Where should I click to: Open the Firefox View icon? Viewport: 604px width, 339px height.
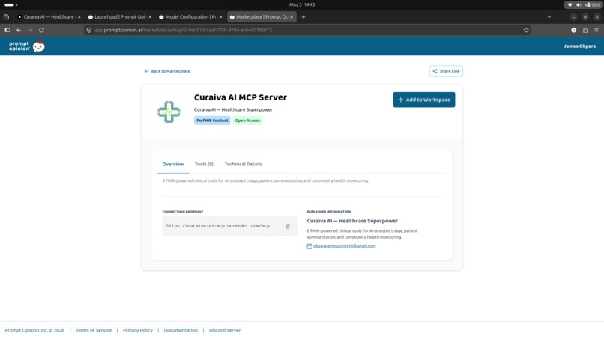(x=6, y=17)
